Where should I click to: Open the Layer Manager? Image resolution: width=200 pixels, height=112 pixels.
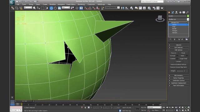click(132, 8)
